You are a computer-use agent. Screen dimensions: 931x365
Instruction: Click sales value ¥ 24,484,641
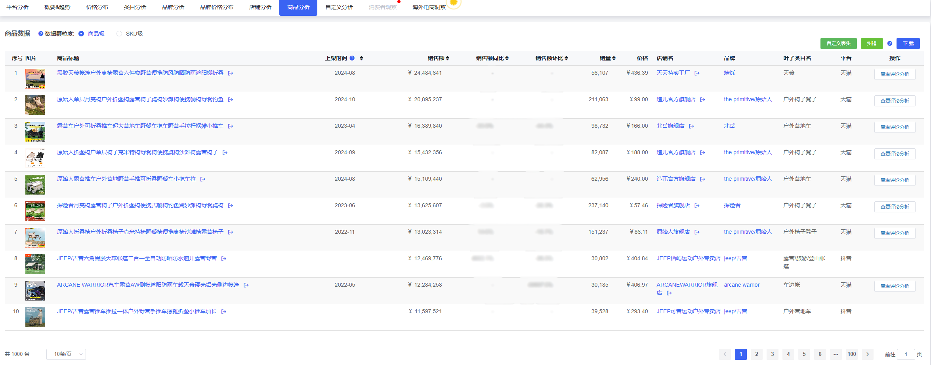point(425,73)
